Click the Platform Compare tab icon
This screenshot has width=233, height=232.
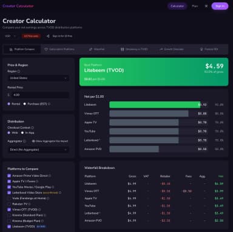[x=11, y=49]
